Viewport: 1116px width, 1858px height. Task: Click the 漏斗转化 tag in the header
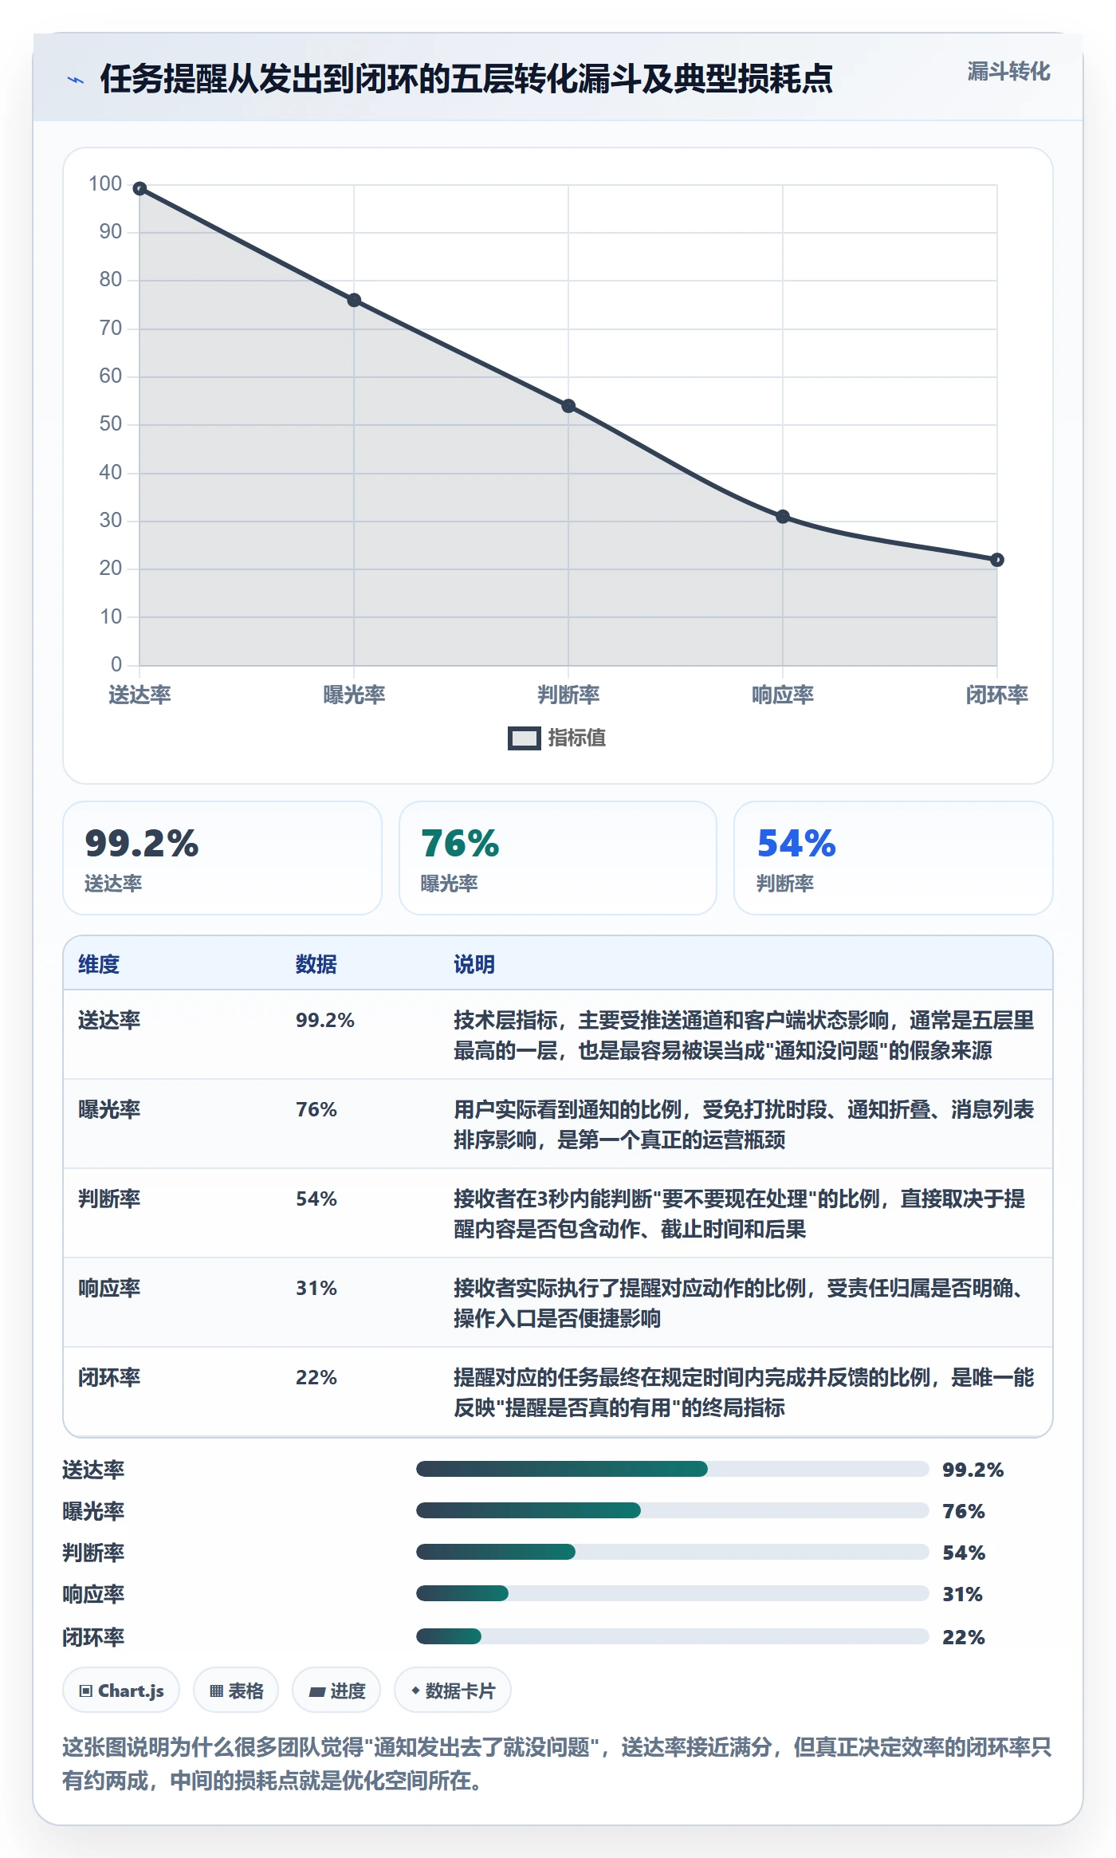tap(1008, 72)
